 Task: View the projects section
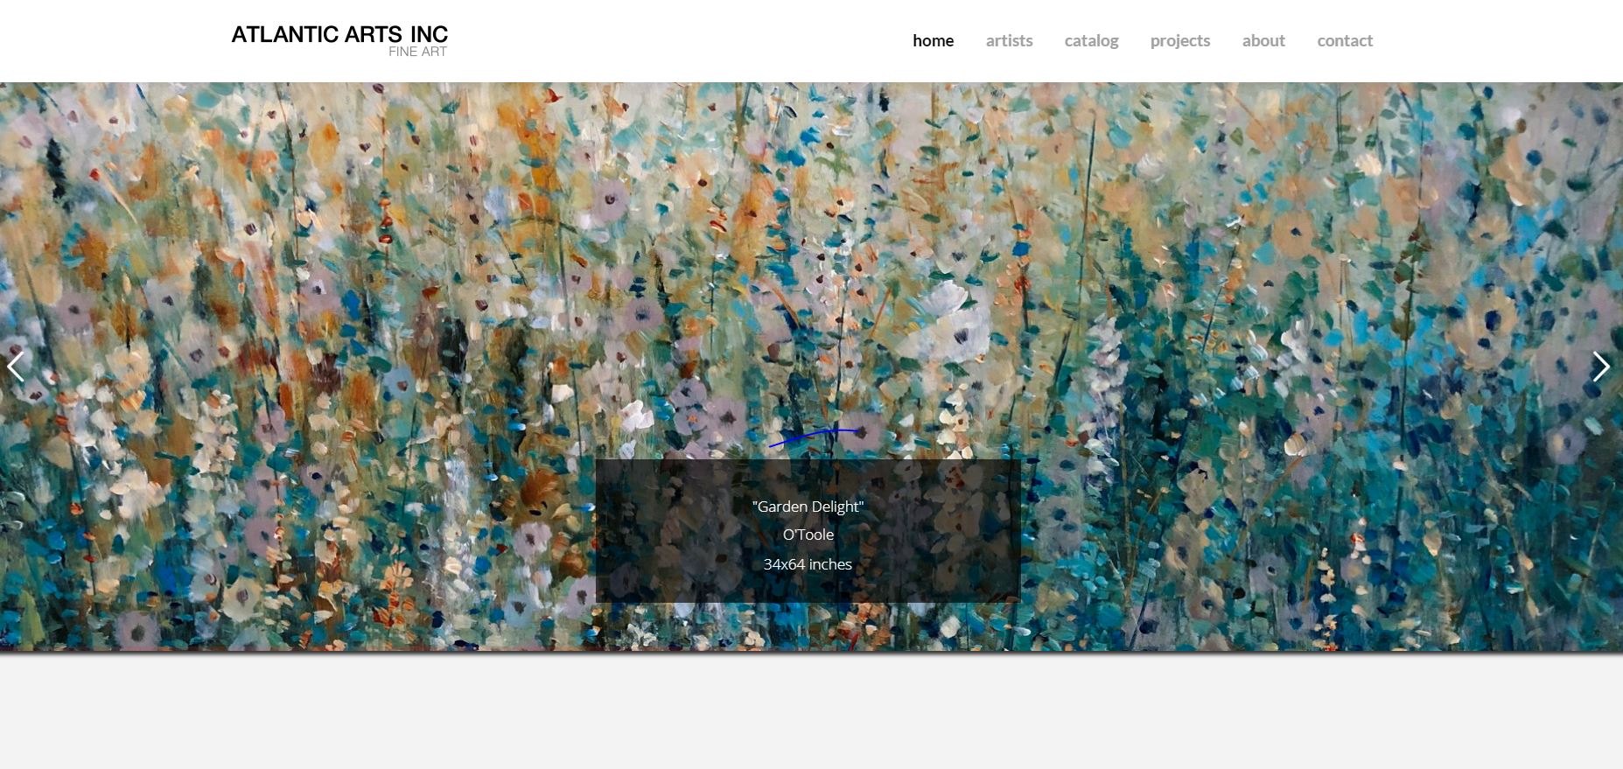pos(1179,41)
